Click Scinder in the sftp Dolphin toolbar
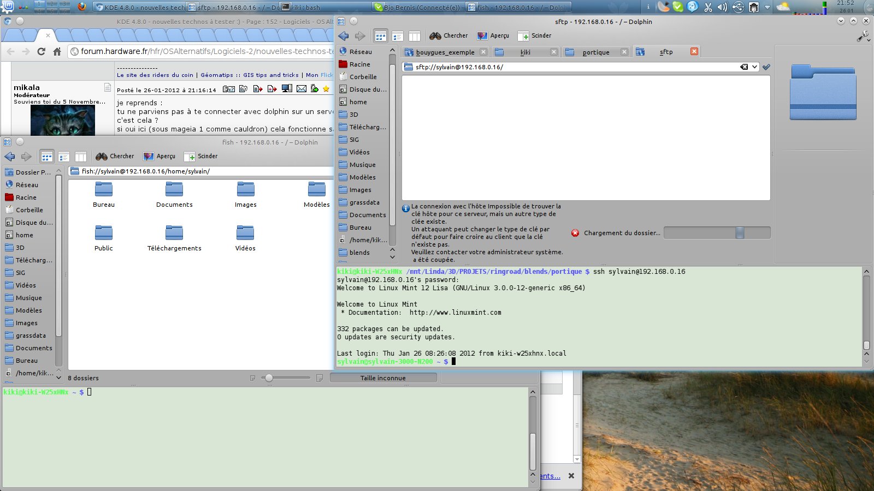The image size is (874, 491). point(534,36)
